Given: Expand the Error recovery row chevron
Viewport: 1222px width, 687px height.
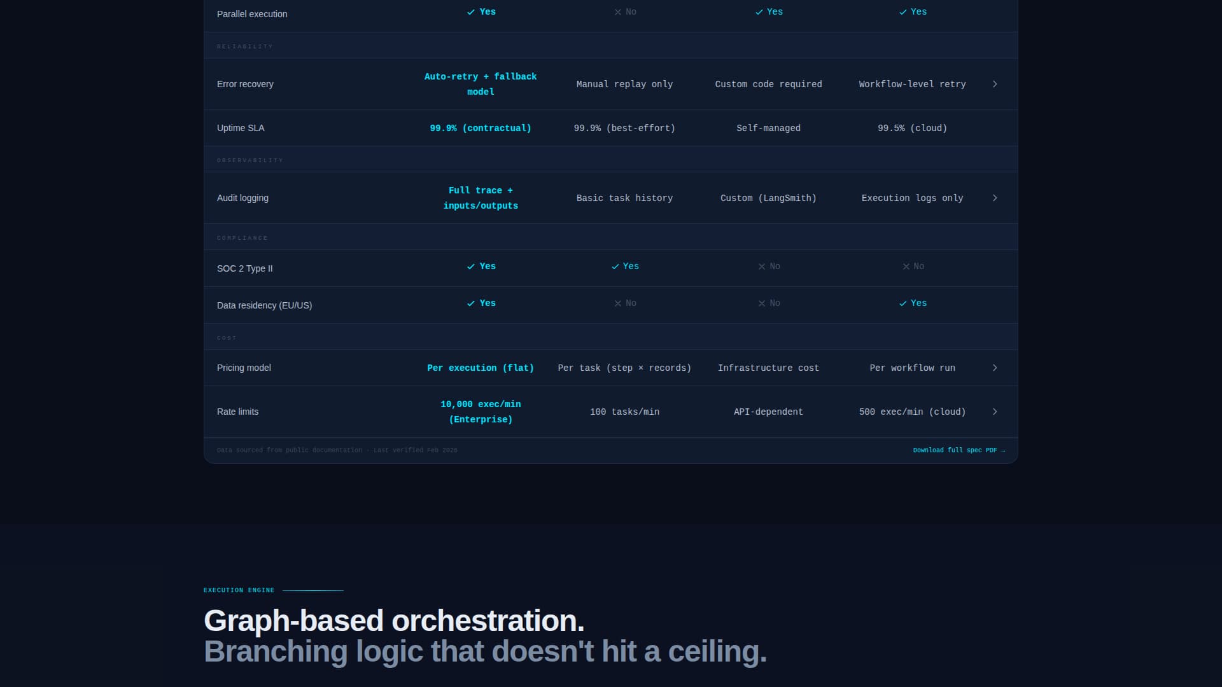Looking at the screenshot, I should point(995,84).
